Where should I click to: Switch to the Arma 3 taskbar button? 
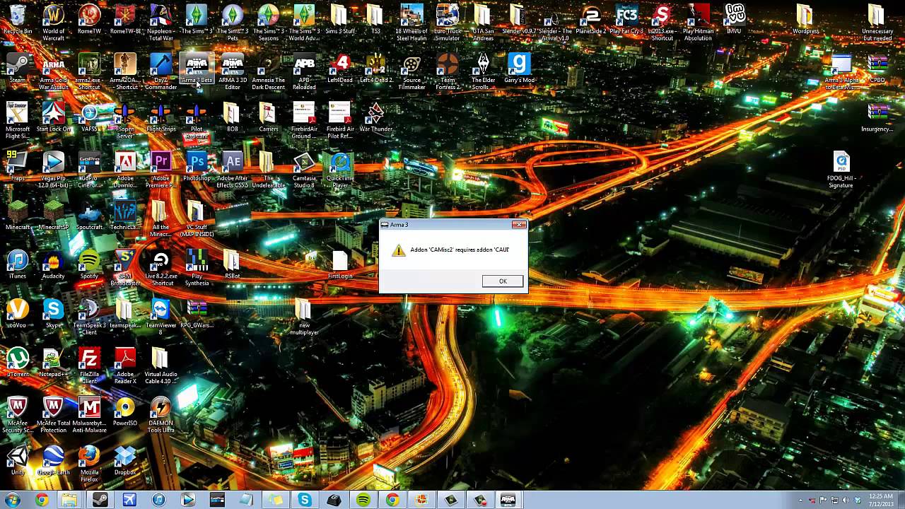(508, 500)
